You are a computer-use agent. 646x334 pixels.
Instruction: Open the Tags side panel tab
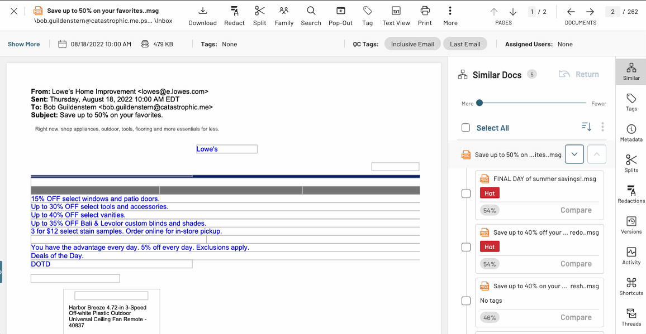(x=631, y=103)
